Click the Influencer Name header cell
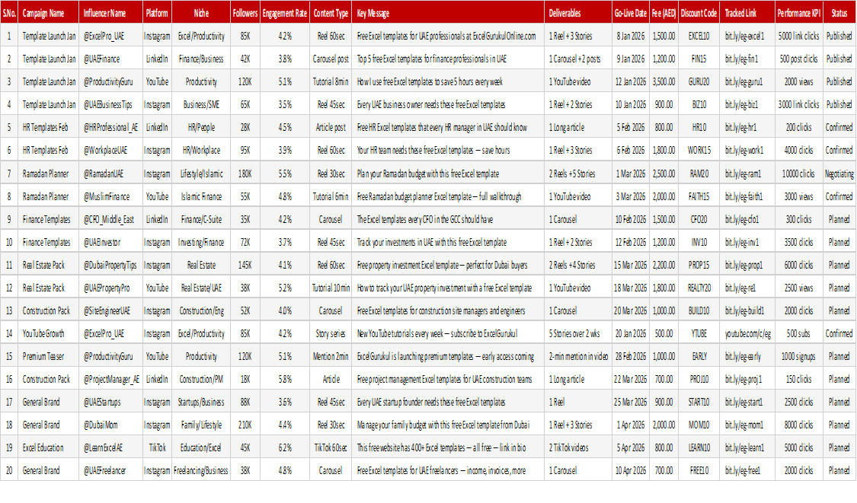Image resolution: width=857 pixels, height=503 pixels. 111,13
